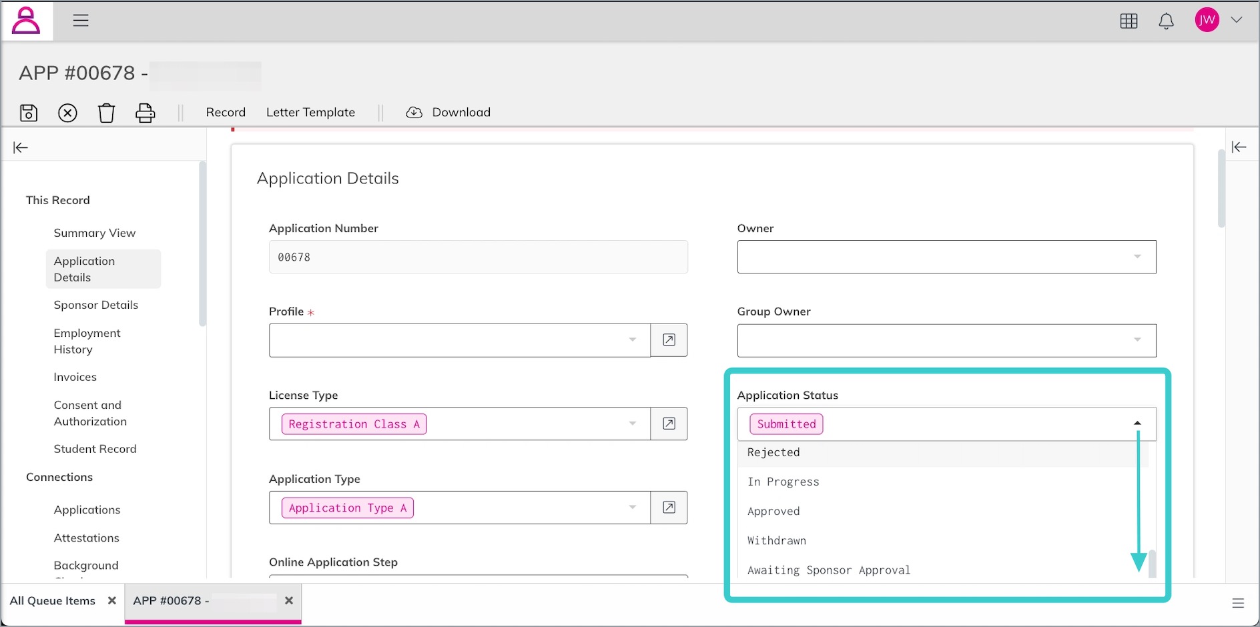Select Rejected status option
Viewport: 1260px width, 627px height.
[942, 452]
